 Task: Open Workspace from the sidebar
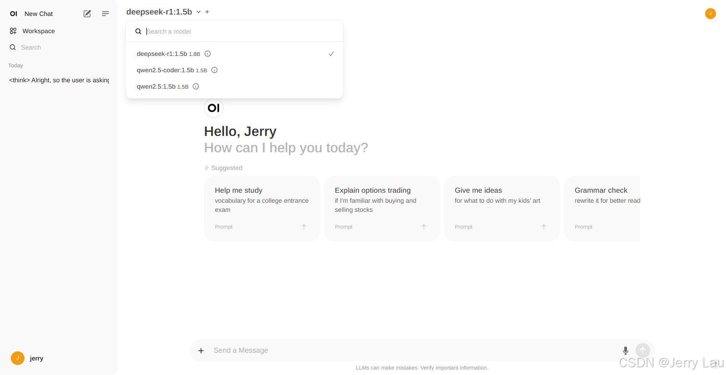[x=59, y=31]
